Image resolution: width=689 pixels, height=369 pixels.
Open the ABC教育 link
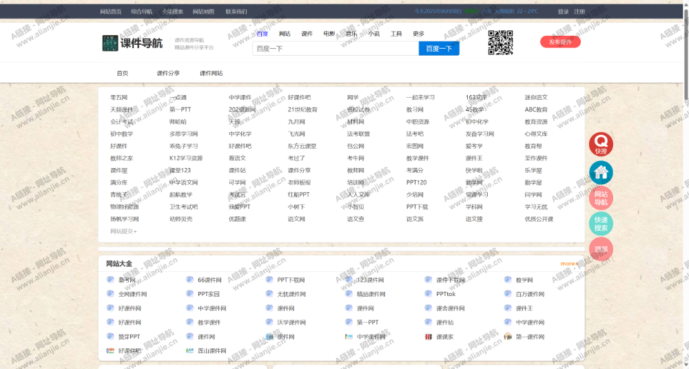tap(536, 109)
